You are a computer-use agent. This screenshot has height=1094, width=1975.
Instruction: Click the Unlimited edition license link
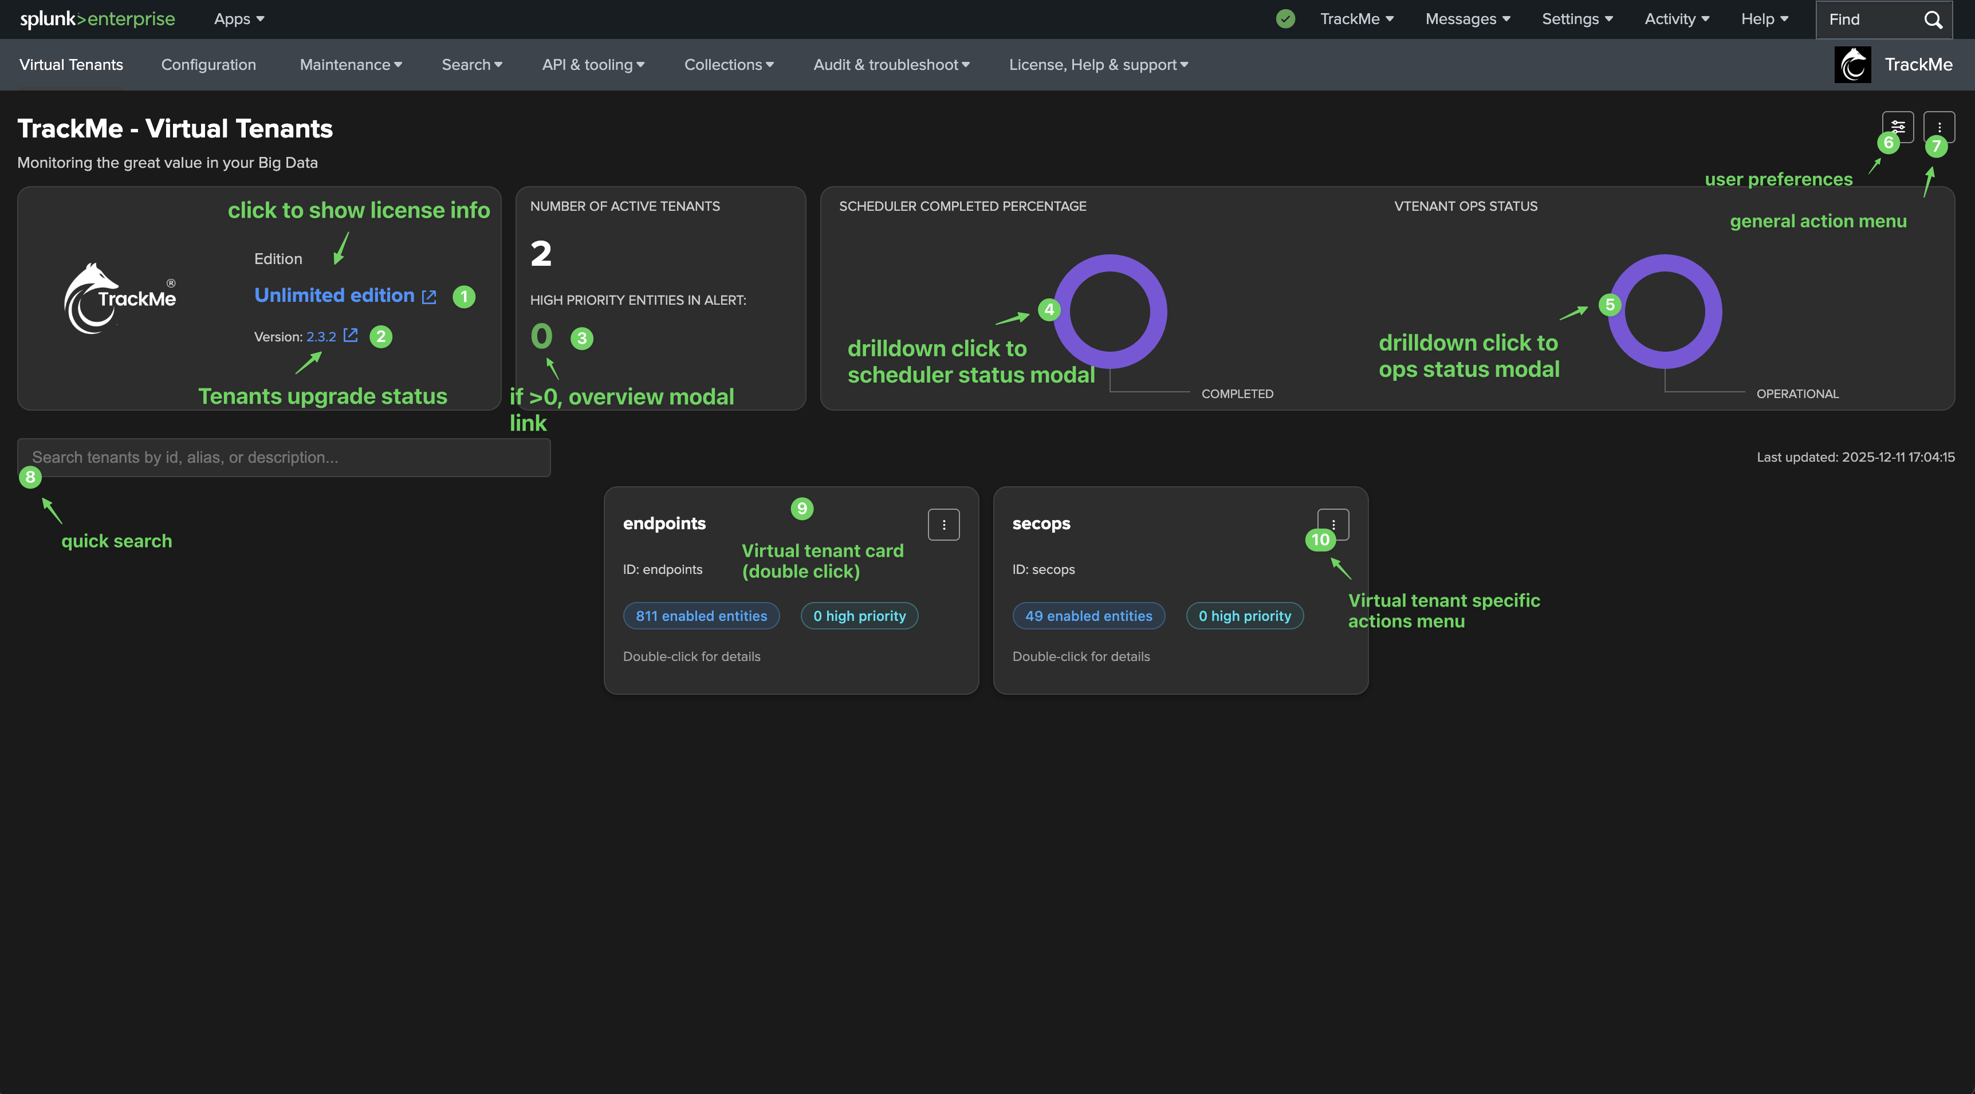pos(335,295)
